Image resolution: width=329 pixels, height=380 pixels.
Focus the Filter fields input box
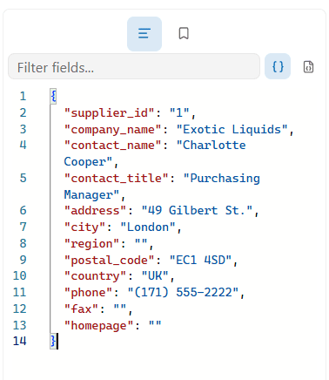pyautogui.click(x=134, y=66)
